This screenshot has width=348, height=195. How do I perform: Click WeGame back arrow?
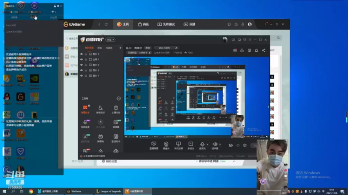click(99, 24)
